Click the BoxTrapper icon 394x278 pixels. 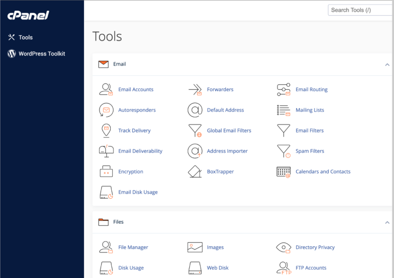[194, 172]
